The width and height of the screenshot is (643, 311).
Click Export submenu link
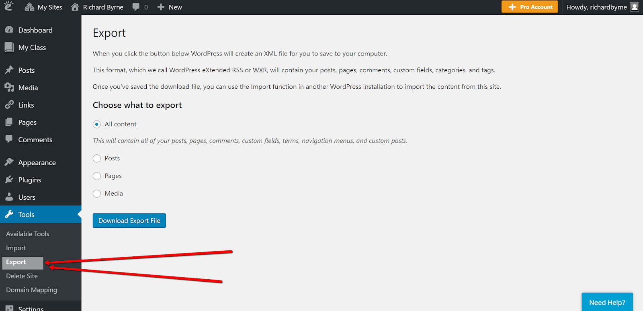click(x=16, y=262)
